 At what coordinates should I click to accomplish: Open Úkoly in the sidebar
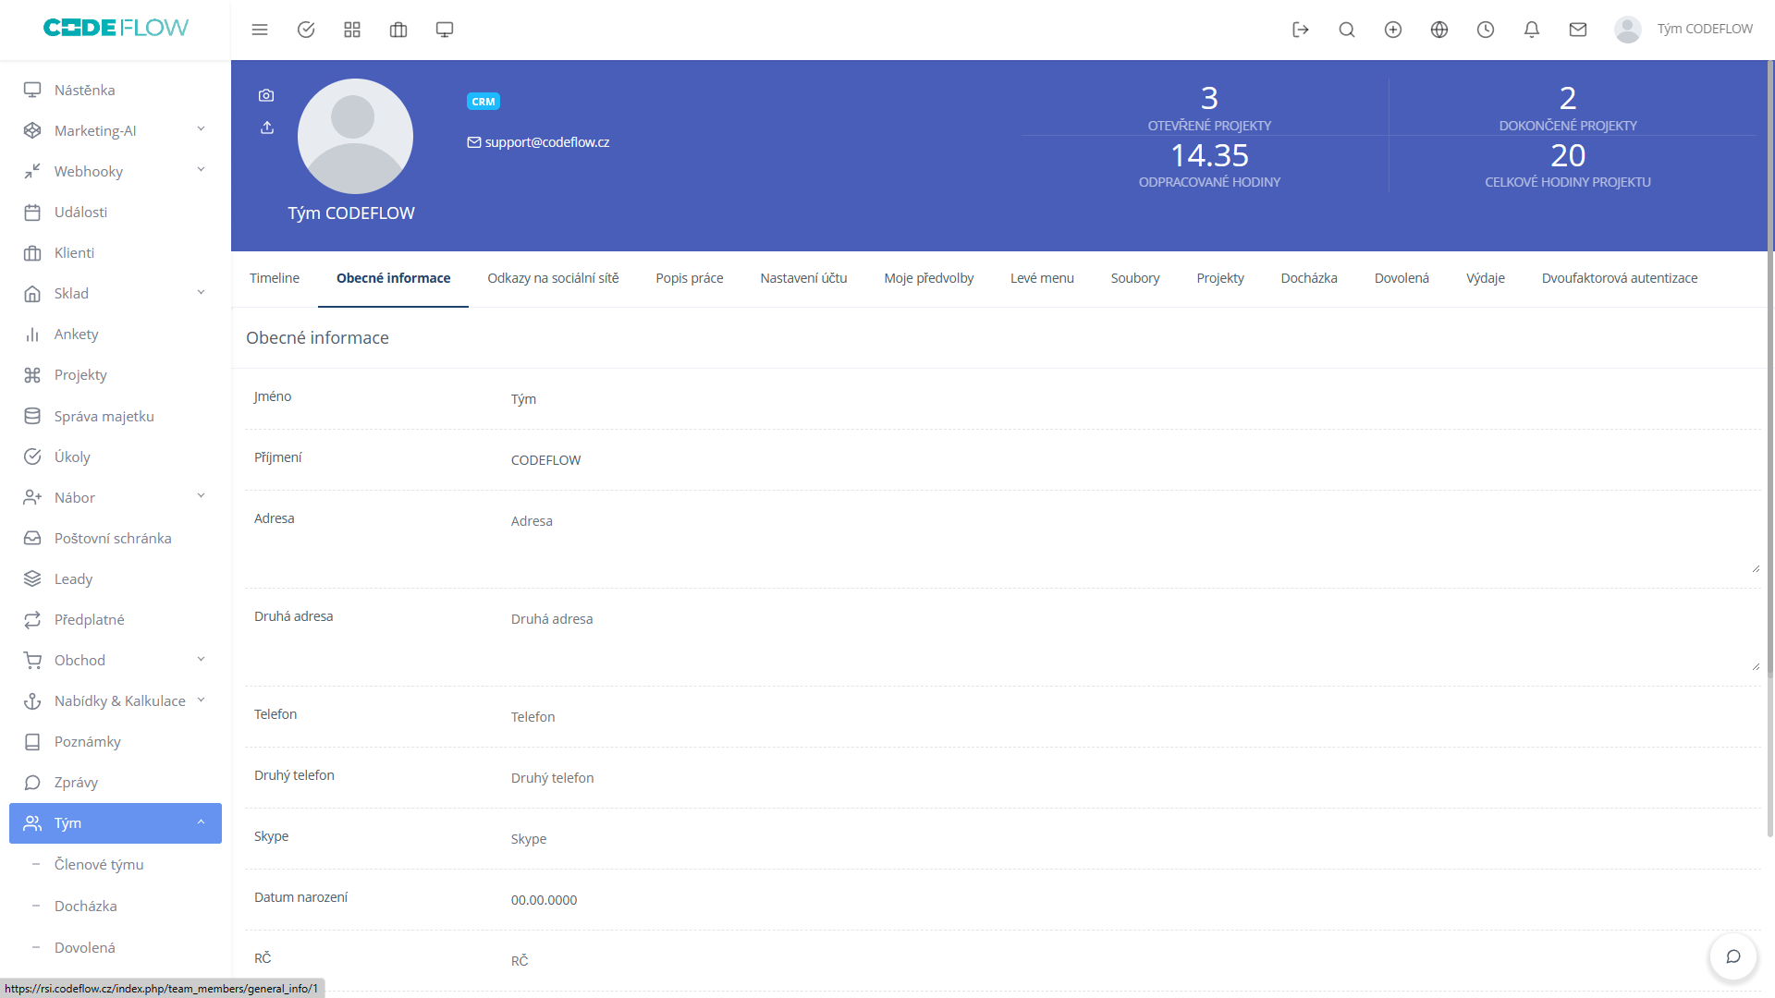[116, 456]
